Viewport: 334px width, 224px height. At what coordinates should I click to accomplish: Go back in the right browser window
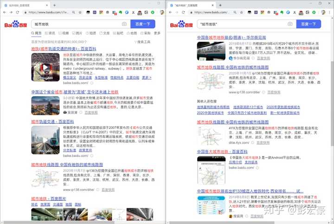170,13
